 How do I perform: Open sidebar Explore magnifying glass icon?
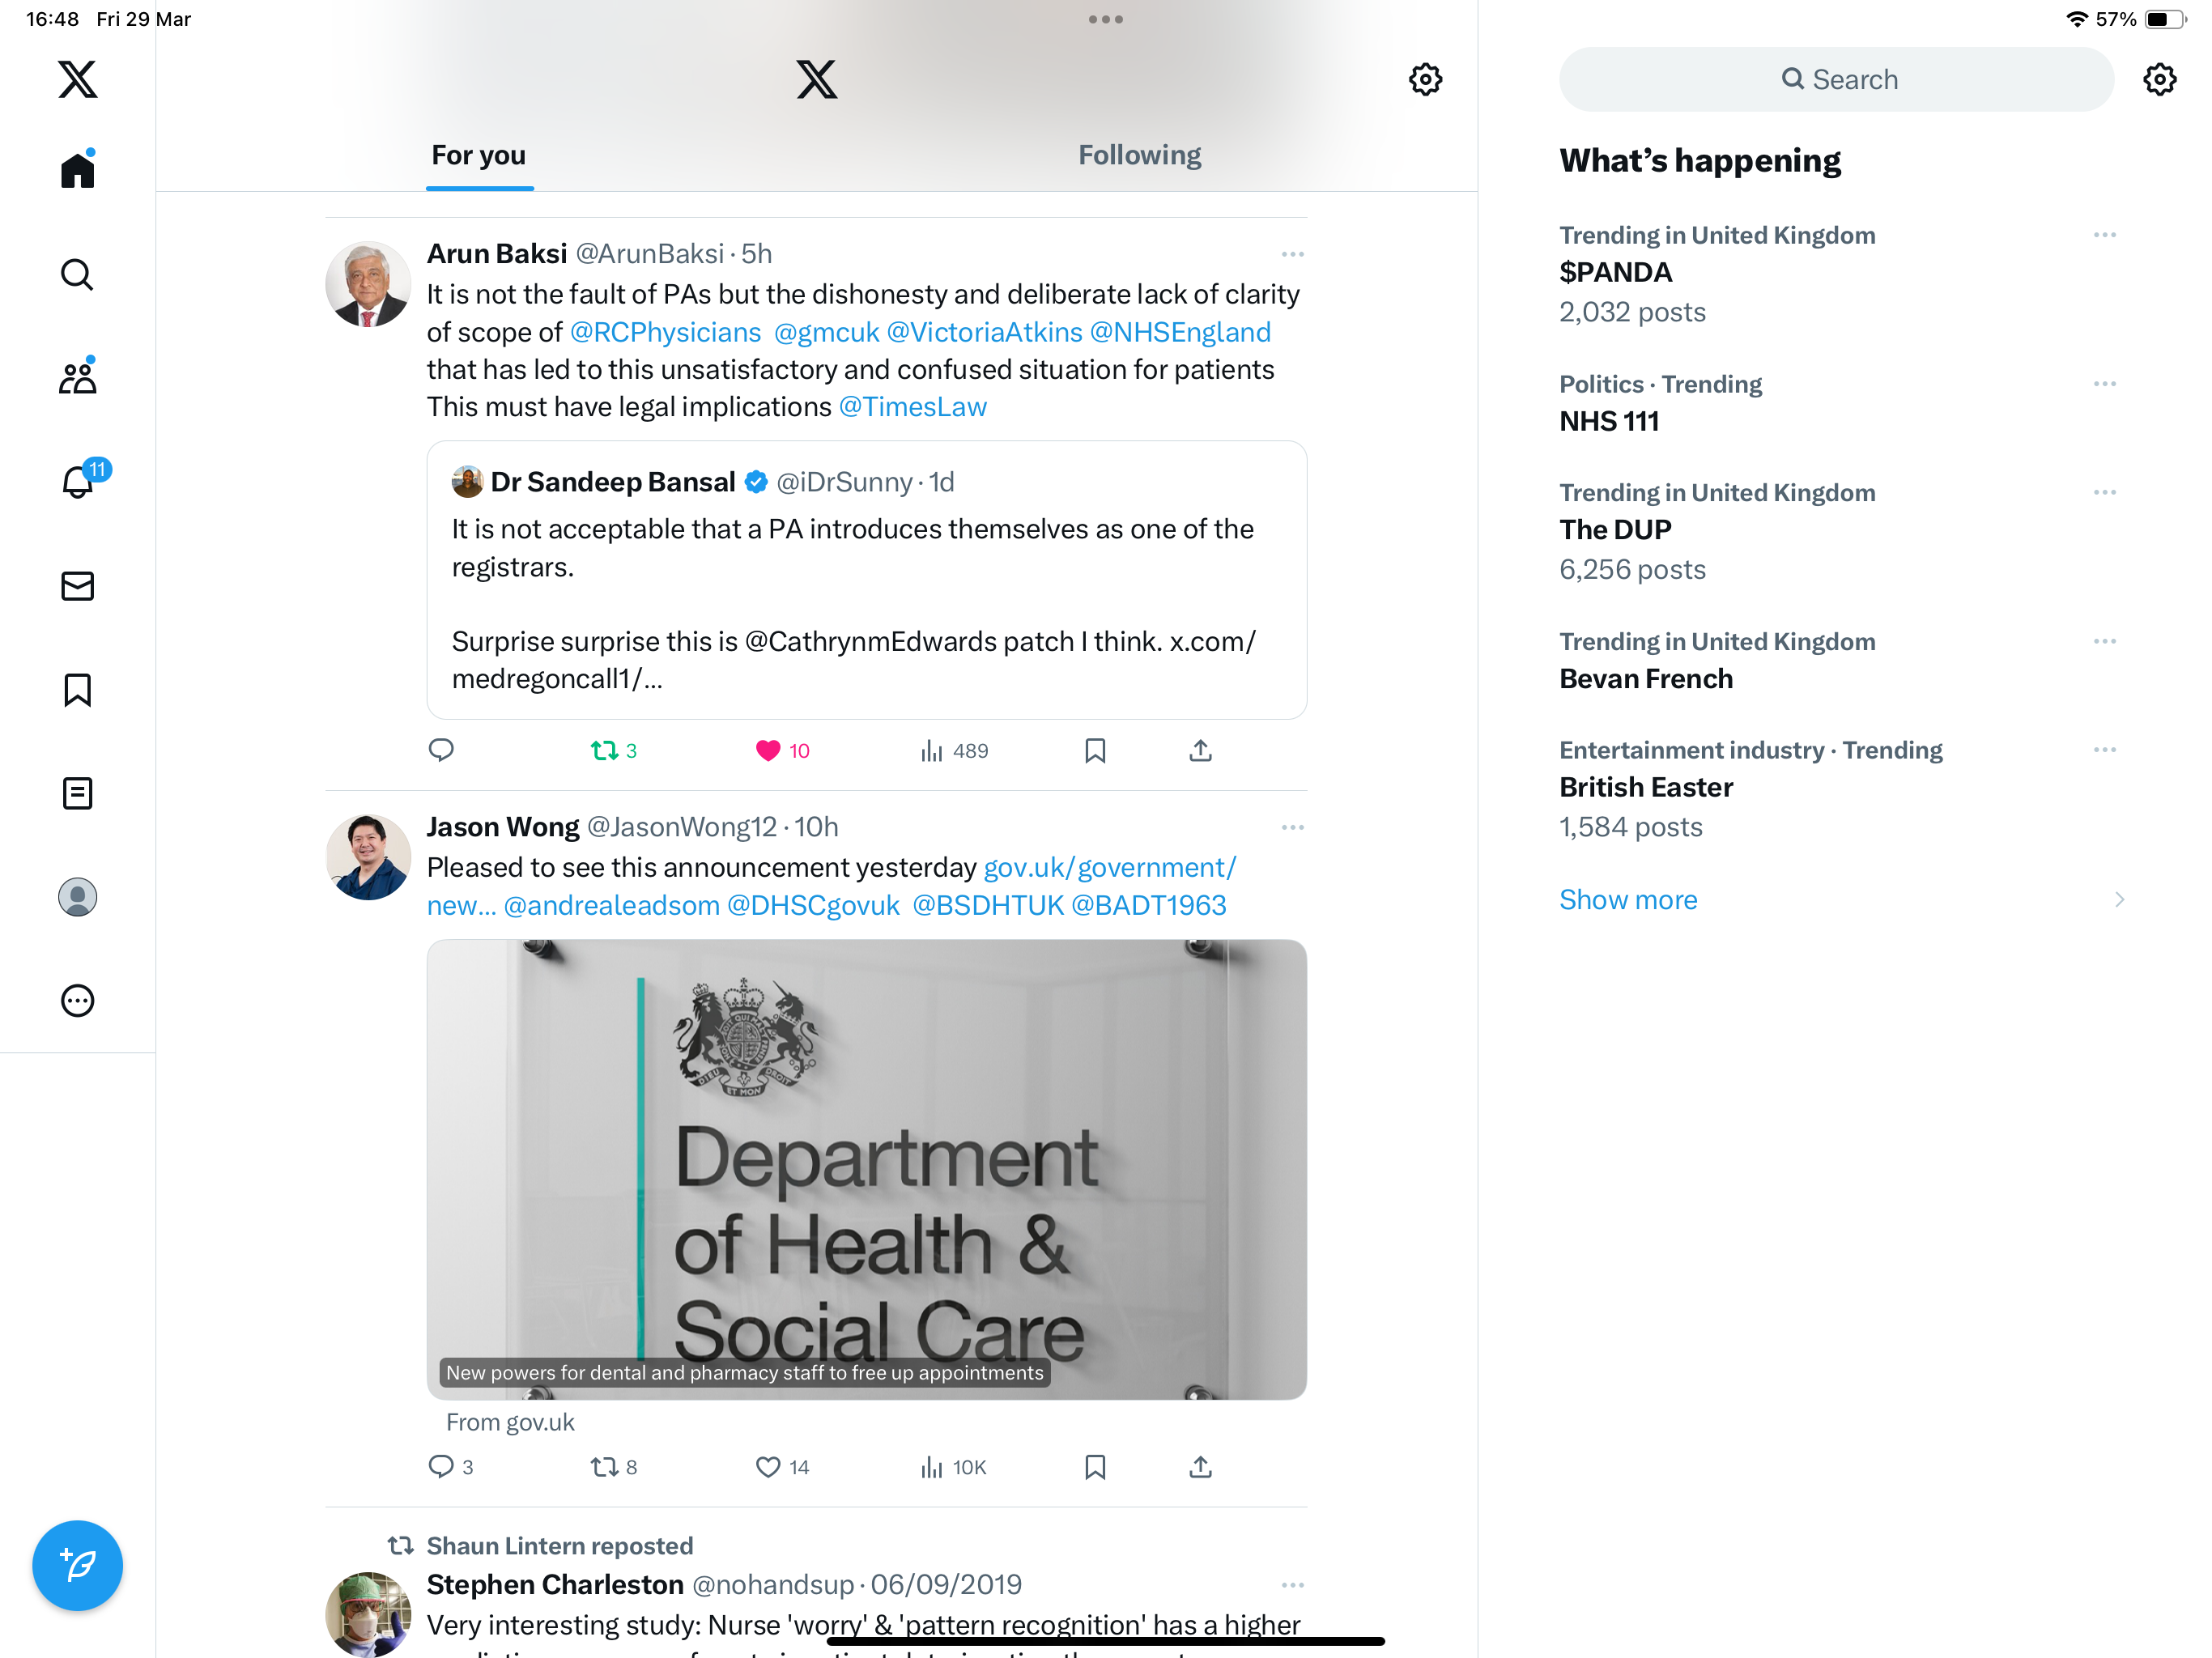click(78, 274)
